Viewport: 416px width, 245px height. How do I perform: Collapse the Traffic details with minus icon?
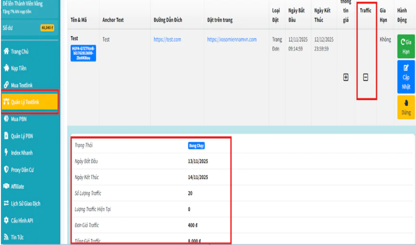[x=366, y=77]
